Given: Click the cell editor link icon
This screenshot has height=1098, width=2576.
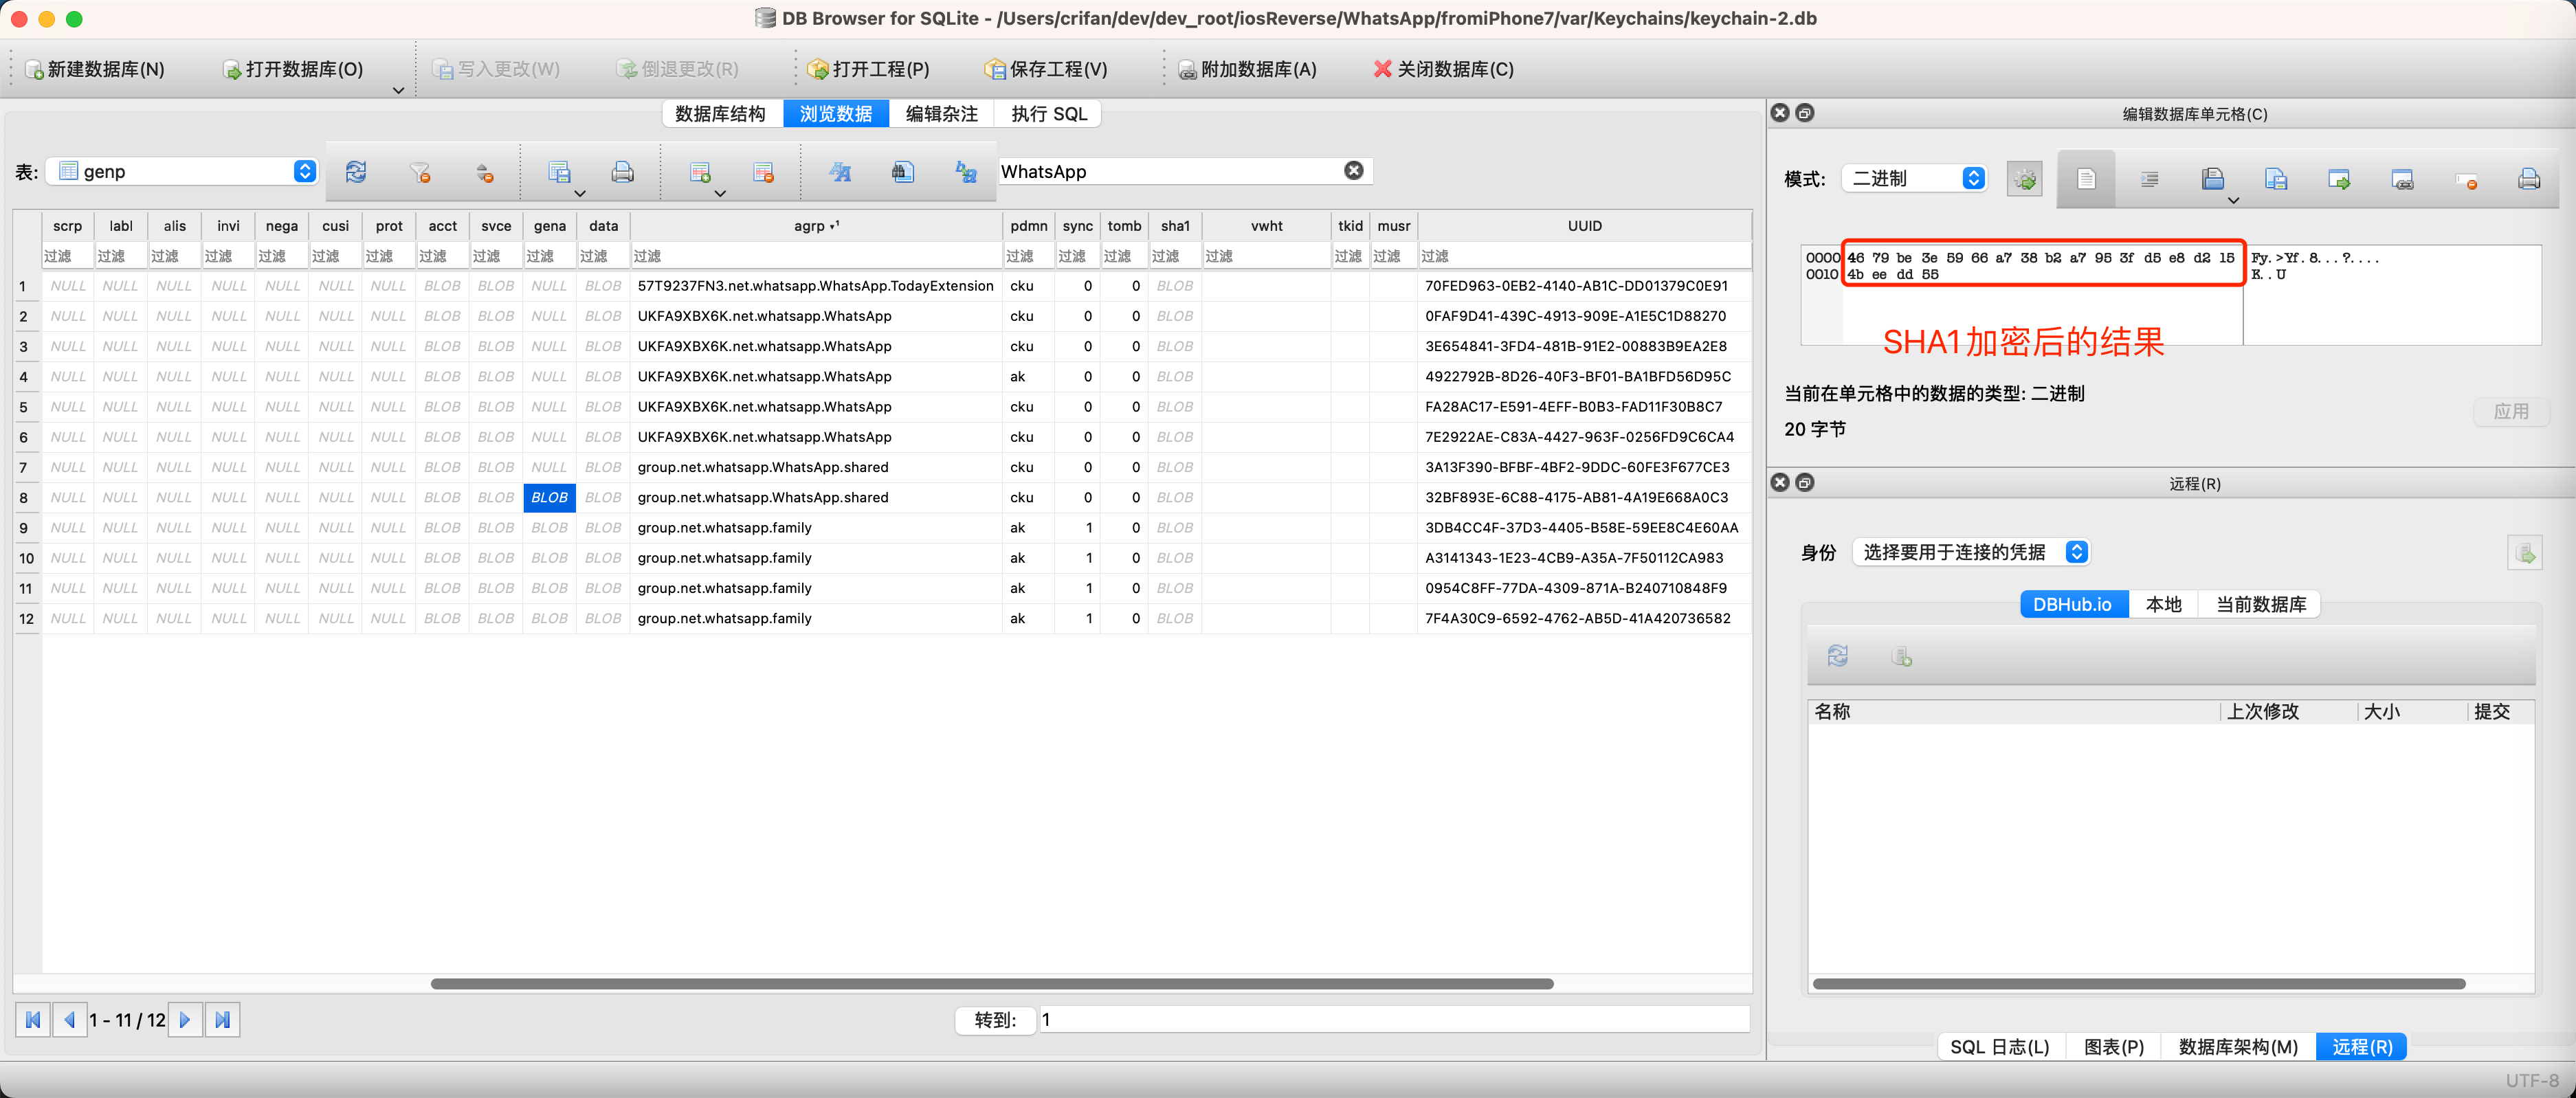Looking at the screenshot, I should tap(2402, 179).
